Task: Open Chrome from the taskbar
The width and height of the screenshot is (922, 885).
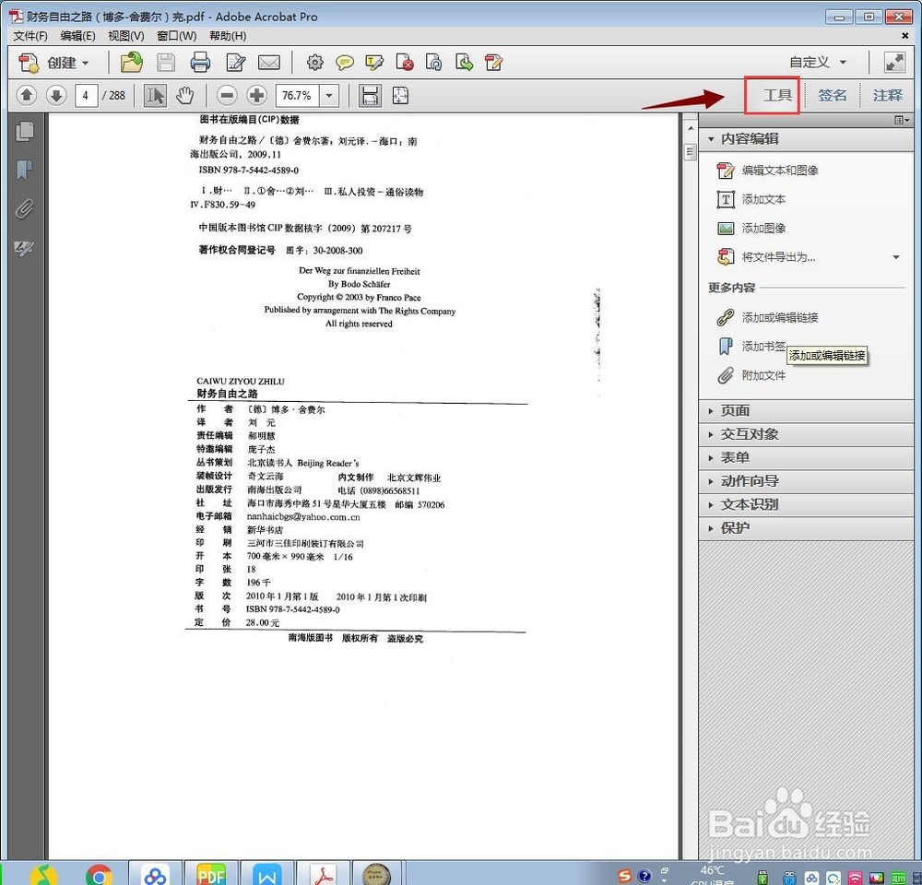Action: pos(100,875)
